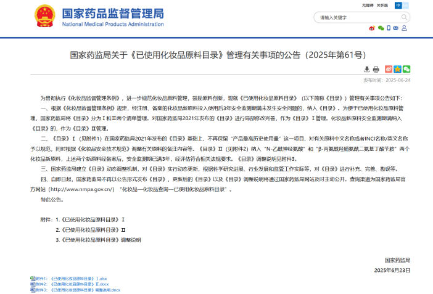Screen dimensions: 433x294
Task: Switch the site to En English
Action: pyautogui.click(x=405, y=6)
